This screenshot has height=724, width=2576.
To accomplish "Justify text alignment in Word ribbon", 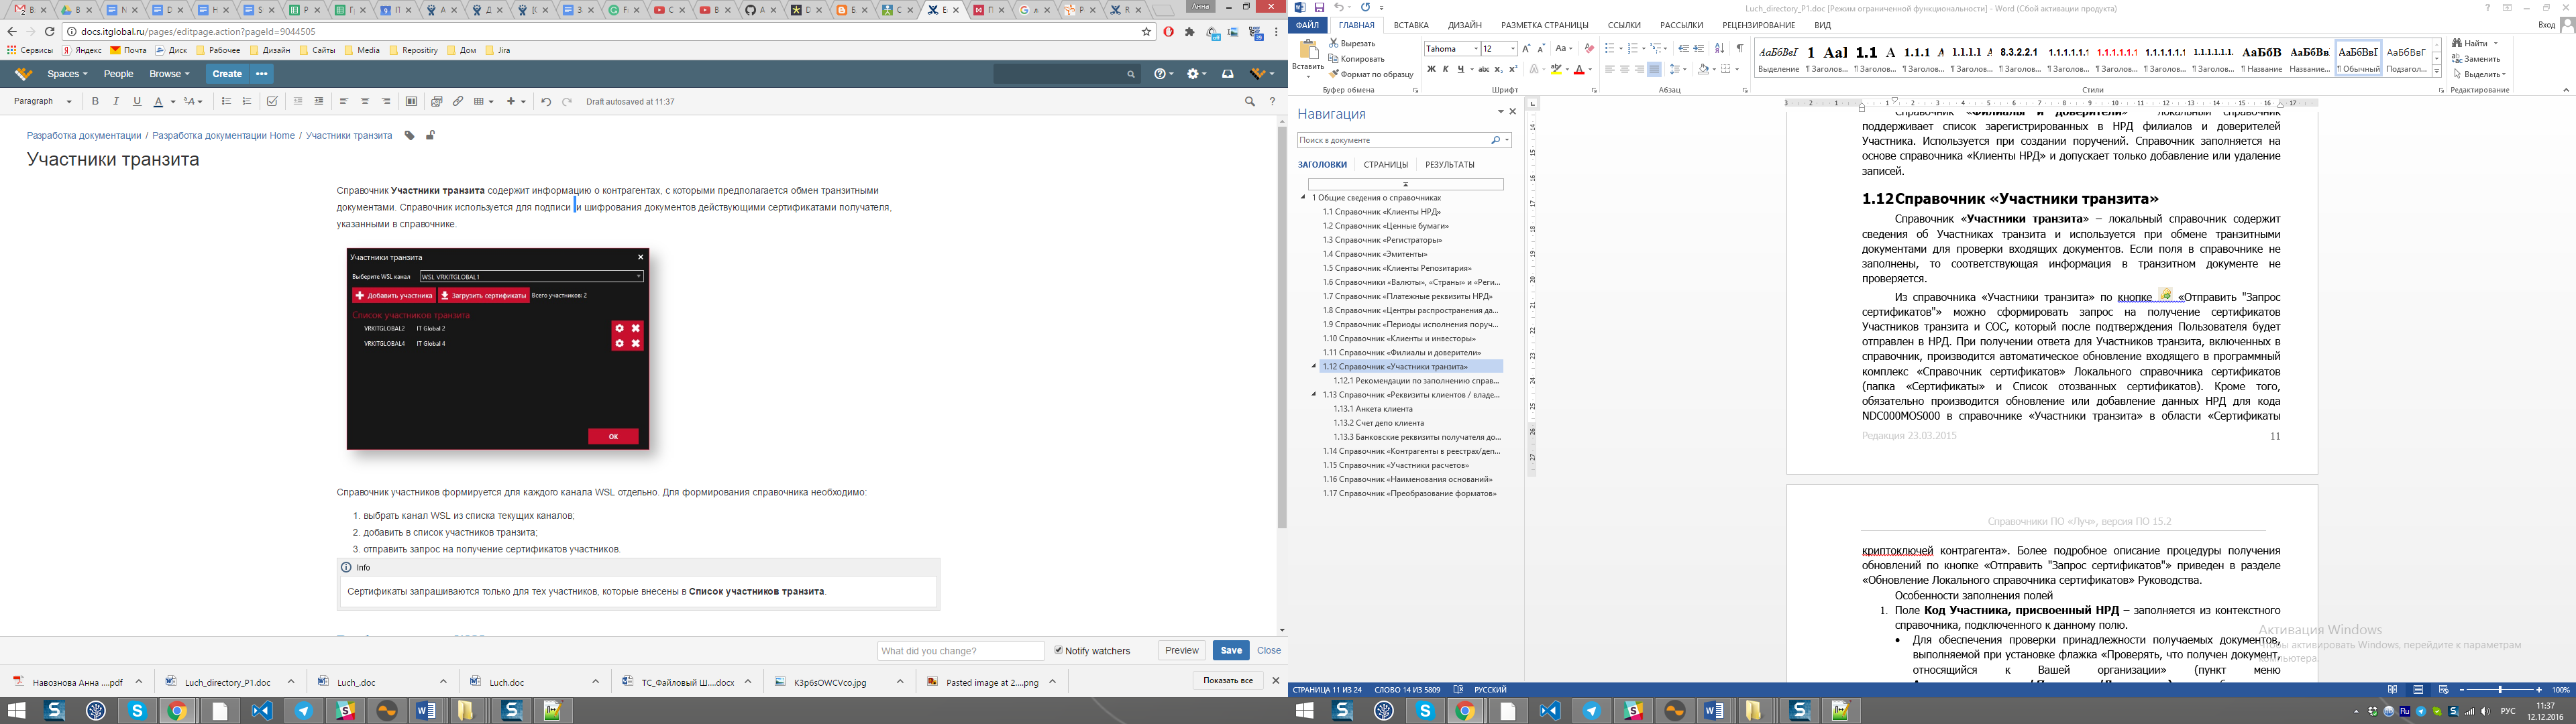I will [x=1654, y=70].
